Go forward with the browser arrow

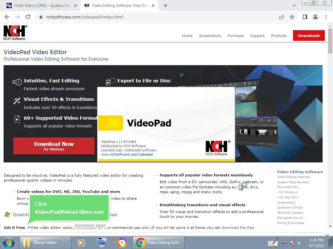(x=18, y=17)
